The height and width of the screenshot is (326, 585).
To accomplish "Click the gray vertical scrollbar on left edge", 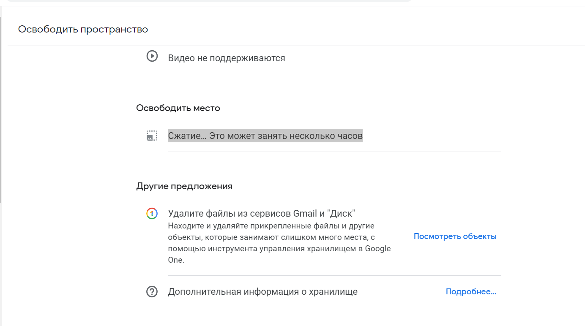I will pos(1,110).
